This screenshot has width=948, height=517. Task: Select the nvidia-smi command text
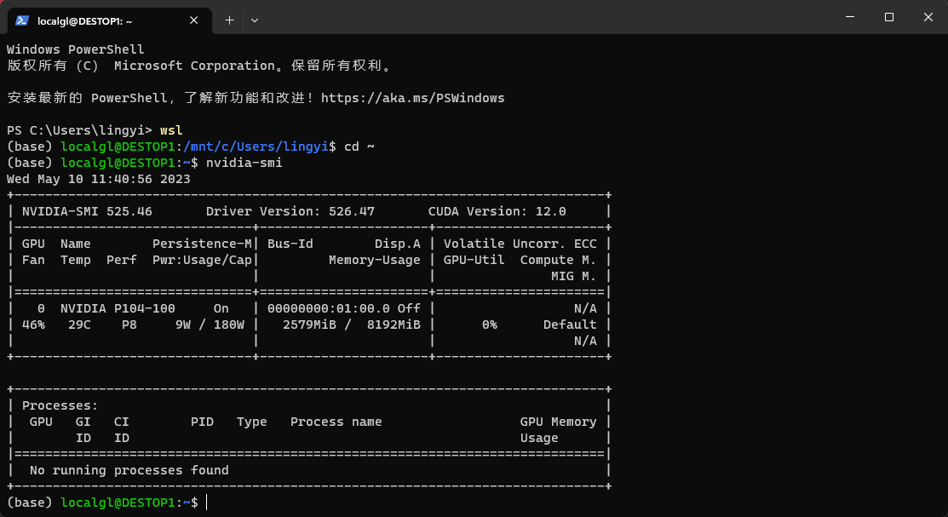(246, 162)
